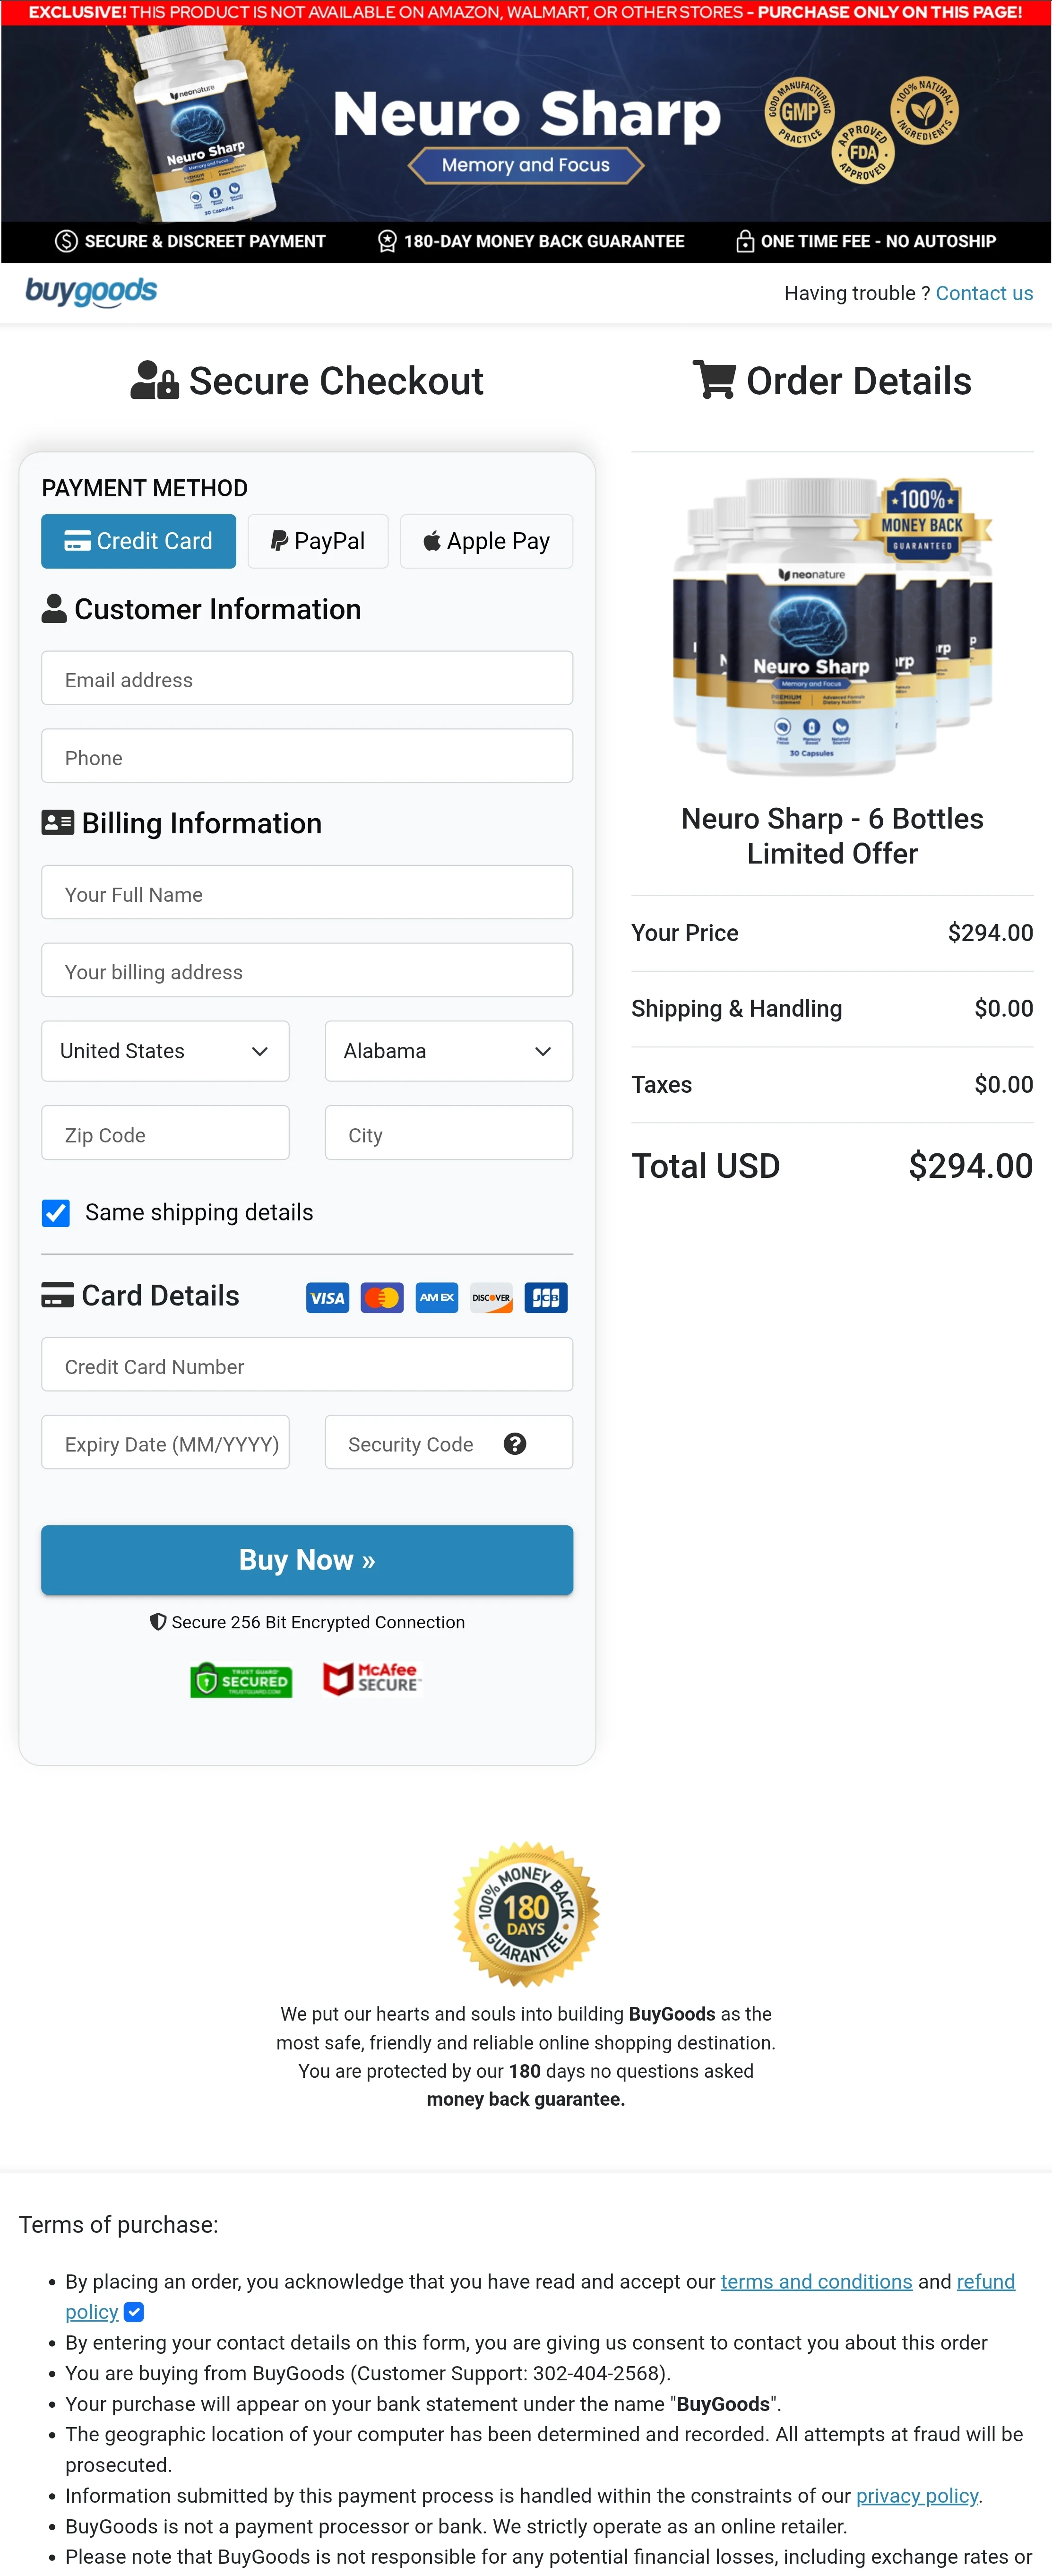Uncheck Same shipping details
Viewport: 1052px width, 2576px height.
[56, 1213]
